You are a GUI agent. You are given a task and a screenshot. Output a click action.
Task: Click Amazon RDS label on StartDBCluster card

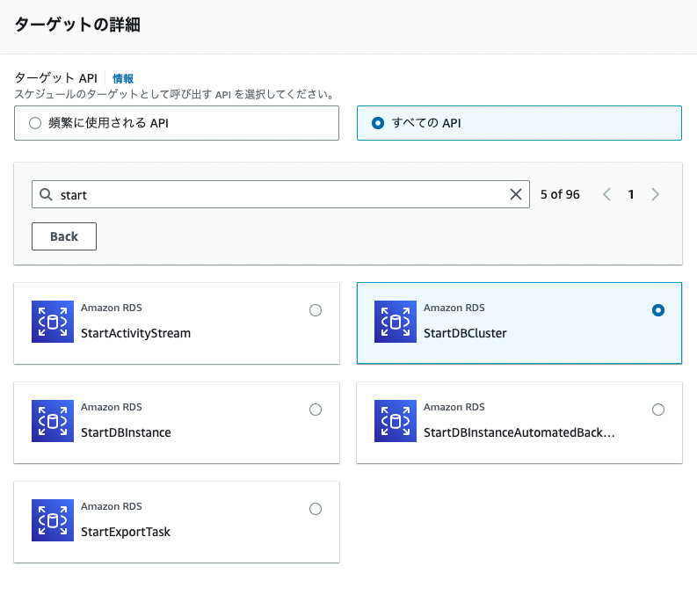click(x=454, y=308)
